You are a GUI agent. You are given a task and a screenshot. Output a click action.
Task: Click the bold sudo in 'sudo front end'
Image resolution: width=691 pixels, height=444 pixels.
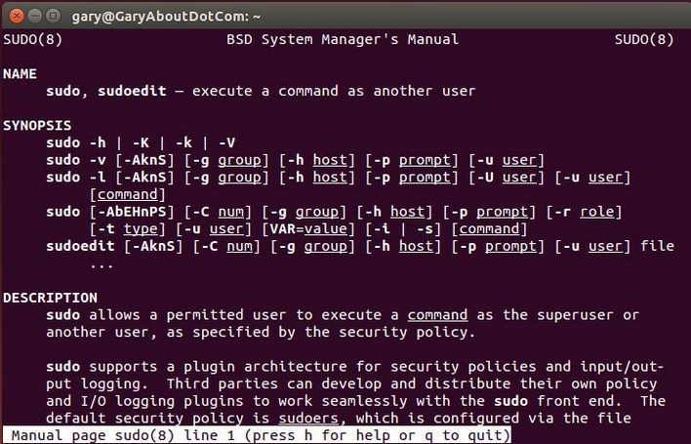click(x=510, y=401)
